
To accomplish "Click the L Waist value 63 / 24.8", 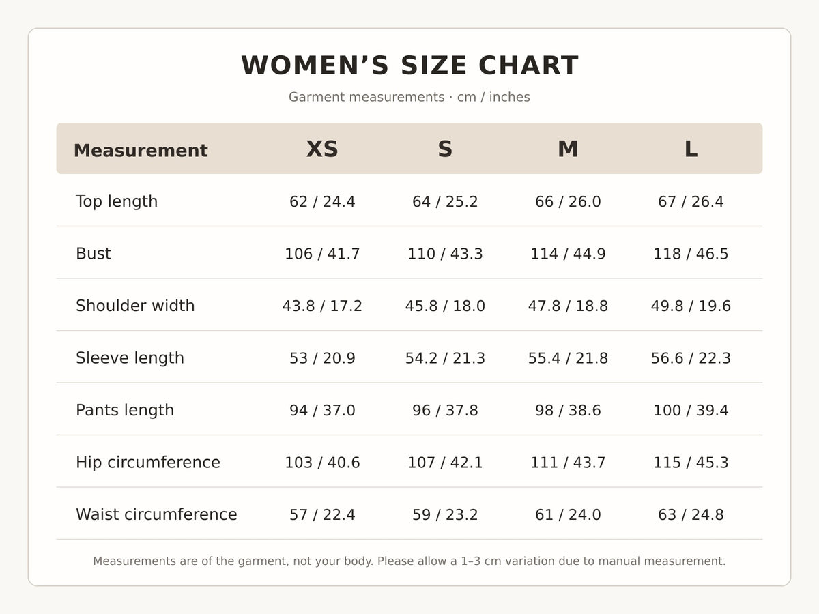I will coord(691,514).
